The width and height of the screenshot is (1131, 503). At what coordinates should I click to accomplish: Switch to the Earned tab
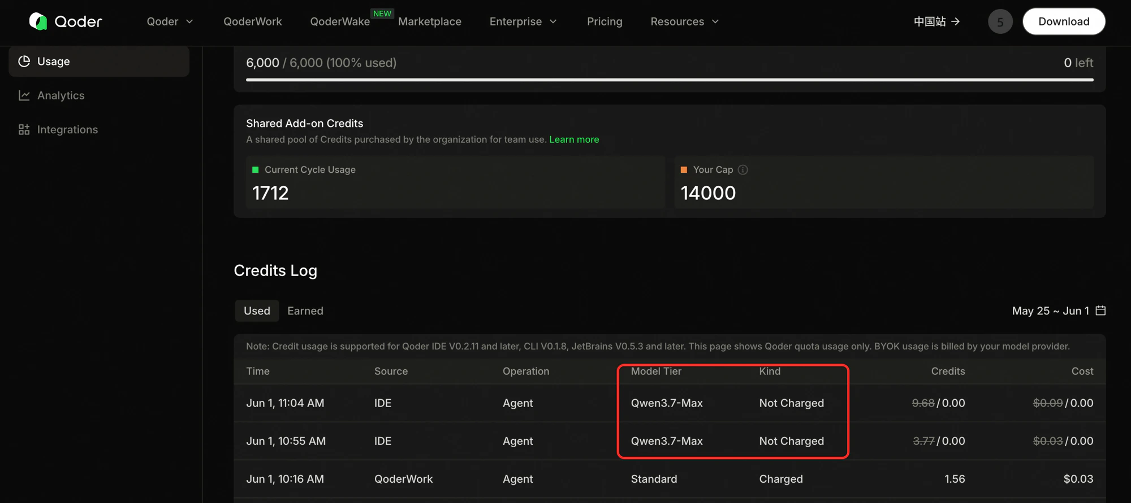click(305, 310)
